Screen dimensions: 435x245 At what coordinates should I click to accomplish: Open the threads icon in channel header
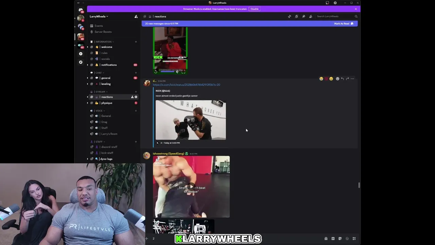[290, 16]
